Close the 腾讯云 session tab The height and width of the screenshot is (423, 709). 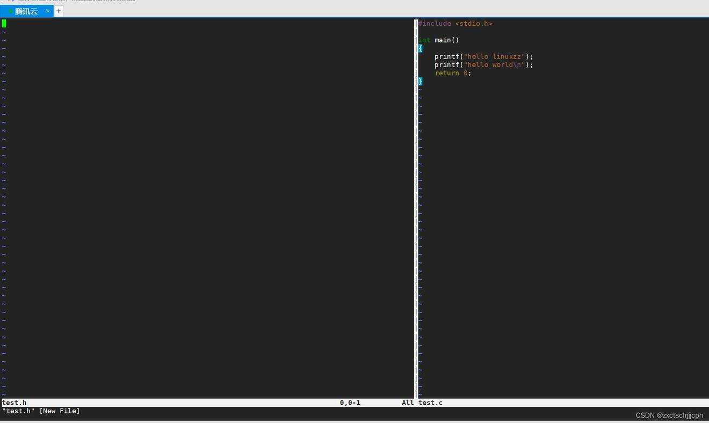point(48,11)
